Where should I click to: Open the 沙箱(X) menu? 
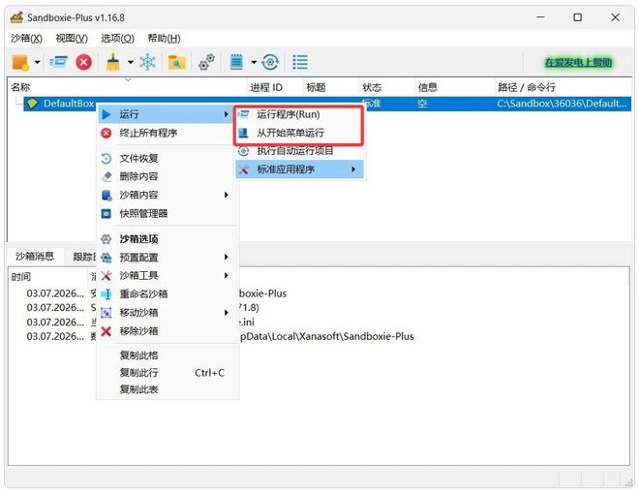click(x=26, y=39)
